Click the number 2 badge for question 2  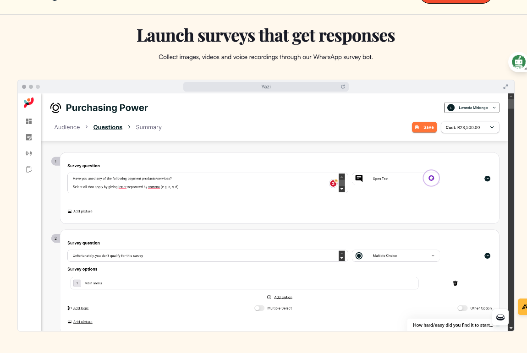(x=55, y=239)
